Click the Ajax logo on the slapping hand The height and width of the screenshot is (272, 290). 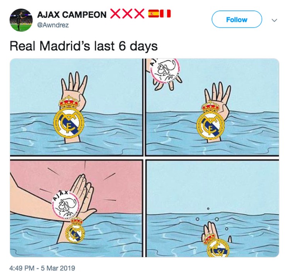[x=65, y=204]
